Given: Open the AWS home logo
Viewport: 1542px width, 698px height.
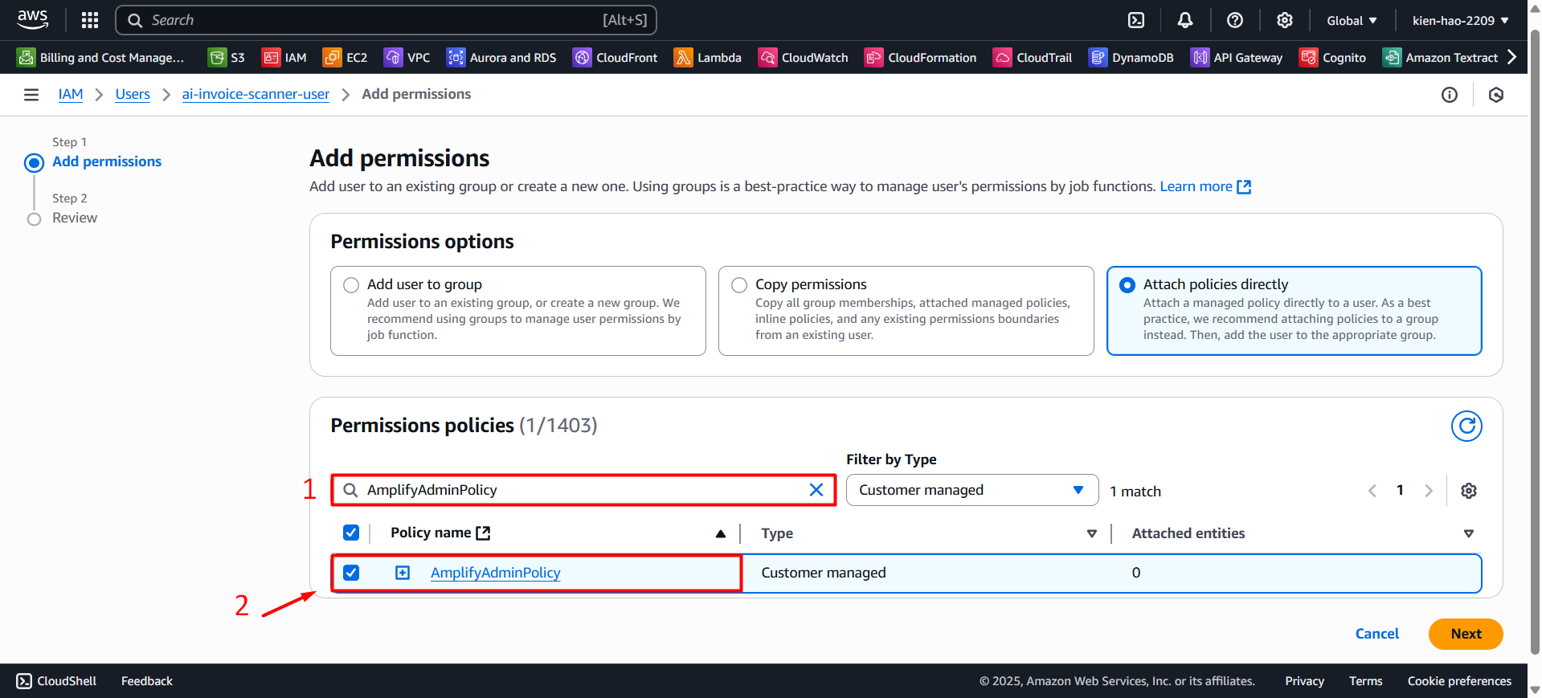Looking at the screenshot, I should (33, 20).
